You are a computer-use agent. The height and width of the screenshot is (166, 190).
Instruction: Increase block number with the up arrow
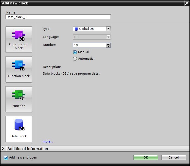pos(108,44)
